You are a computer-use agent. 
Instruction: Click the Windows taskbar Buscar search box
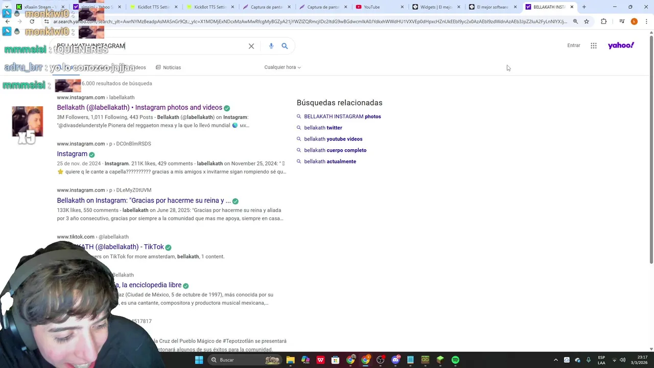click(245, 360)
